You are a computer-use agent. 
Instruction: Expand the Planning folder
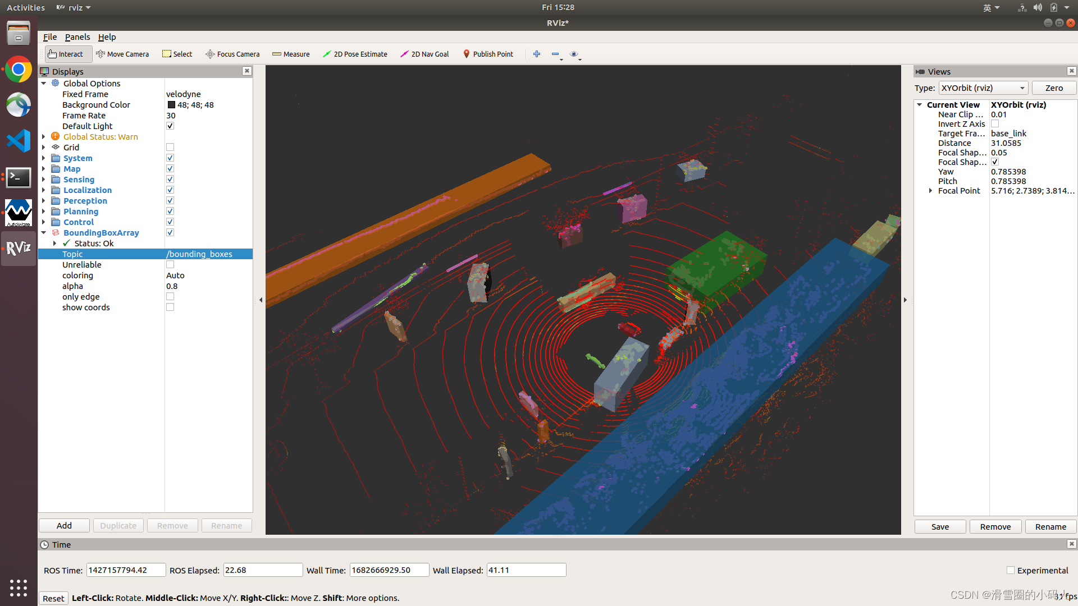click(x=44, y=211)
